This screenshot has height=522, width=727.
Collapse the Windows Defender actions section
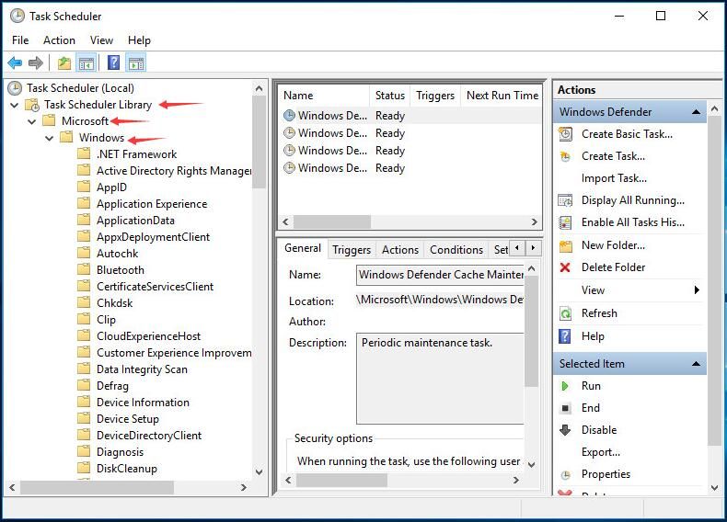[x=697, y=112]
